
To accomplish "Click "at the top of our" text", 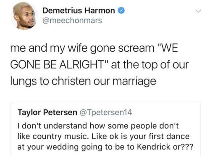I will pyautogui.click(x=150, y=65).
